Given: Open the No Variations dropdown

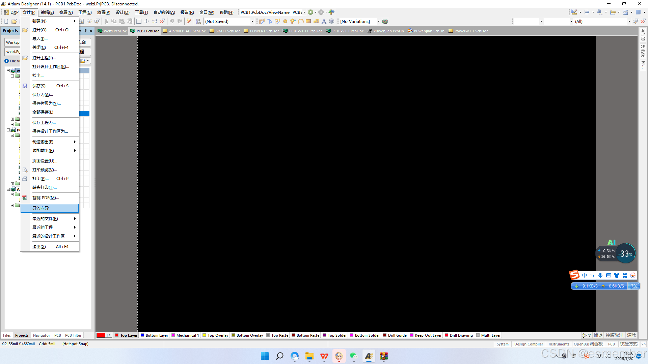Looking at the screenshot, I should coord(378,21).
